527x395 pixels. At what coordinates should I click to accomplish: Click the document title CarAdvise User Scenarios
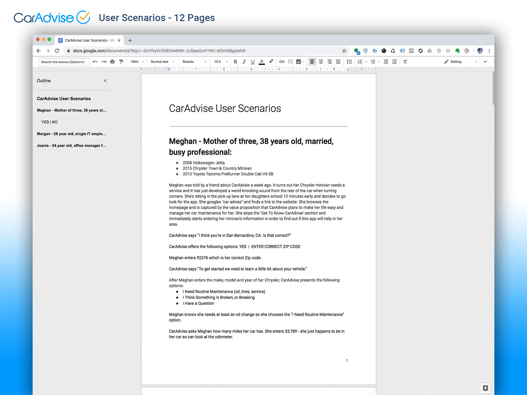point(225,108)
